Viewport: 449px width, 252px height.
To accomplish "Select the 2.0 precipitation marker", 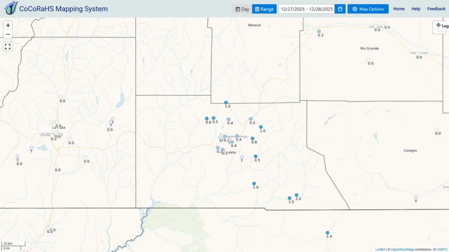I will [296, 195].
